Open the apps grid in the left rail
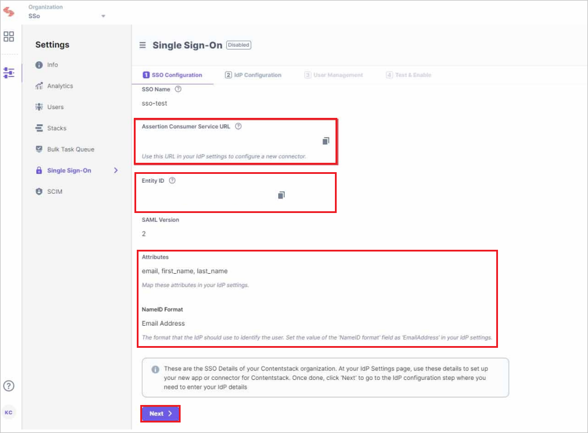Image resolution: width=588 pixels, height=433 pixels. (x=9, y=36)
